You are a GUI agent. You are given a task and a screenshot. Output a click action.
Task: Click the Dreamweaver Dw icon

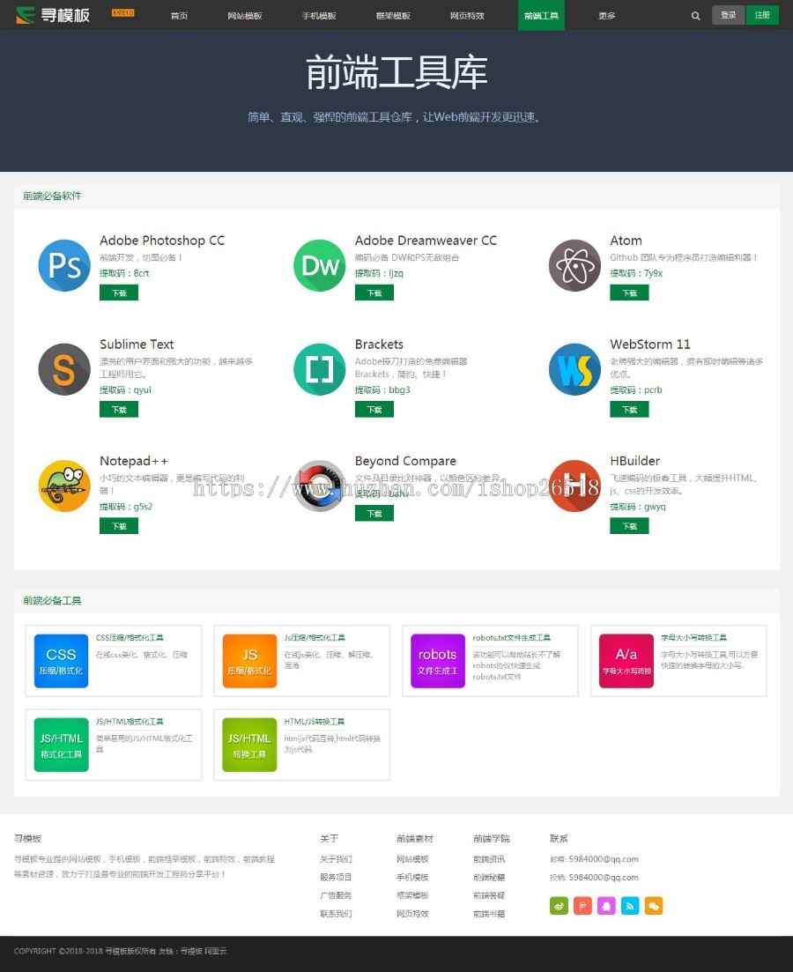click(x=319, y=265)
